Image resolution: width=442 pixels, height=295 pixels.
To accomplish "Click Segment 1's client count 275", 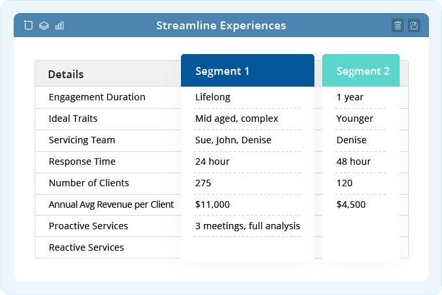I will [x=247, y=183].
